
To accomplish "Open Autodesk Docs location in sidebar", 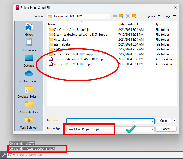I will click(29, 107).
